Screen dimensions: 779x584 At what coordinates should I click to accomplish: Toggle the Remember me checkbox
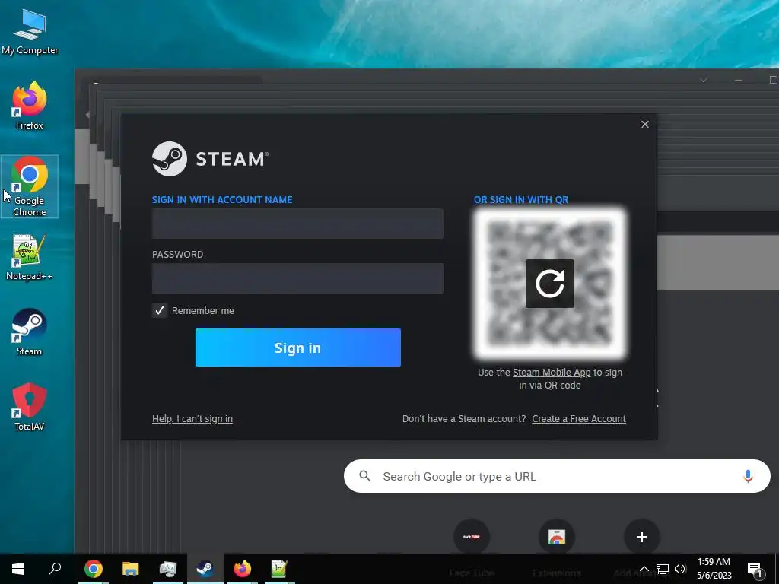[160, 310]
